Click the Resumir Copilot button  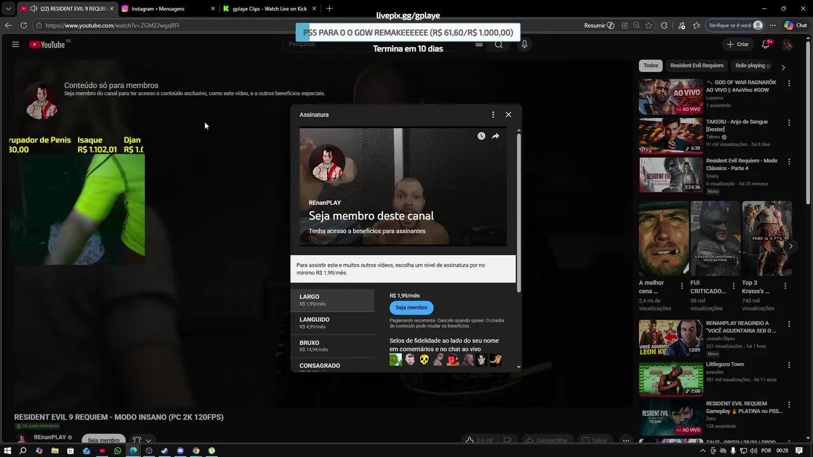point(599,25)
